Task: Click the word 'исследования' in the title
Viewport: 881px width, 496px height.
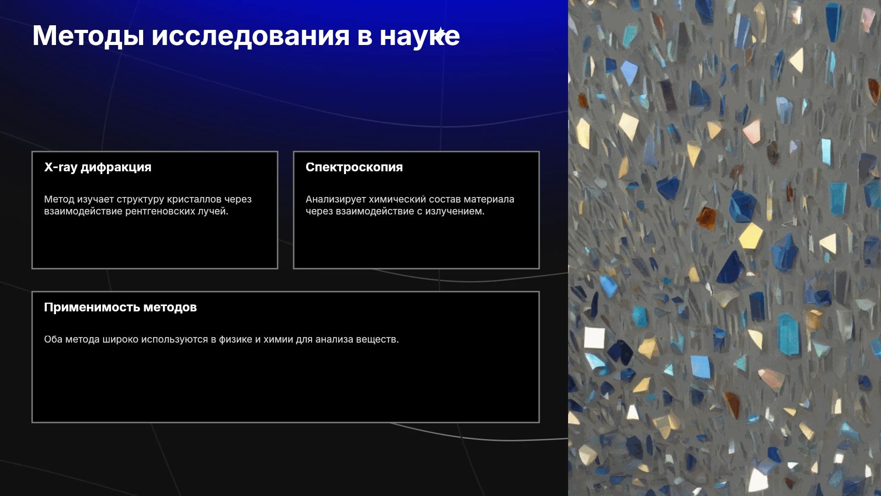Action: tap(251, 36)
